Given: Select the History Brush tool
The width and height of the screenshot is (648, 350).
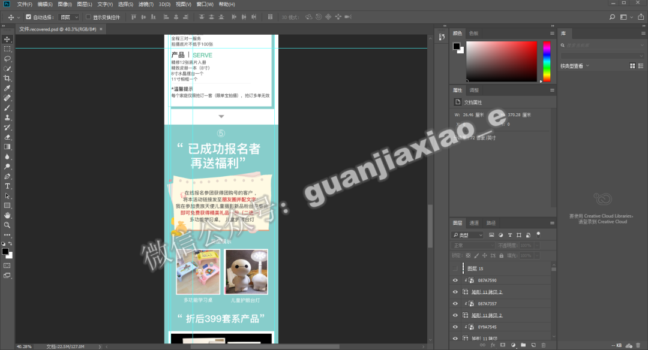Looking at the screenshot, I should 7,128.
